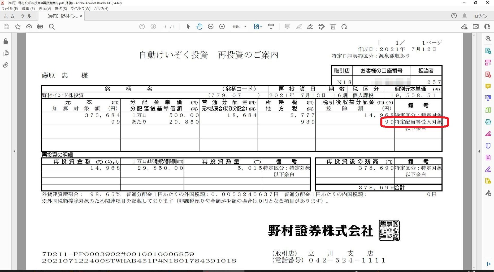Screen dimensions: 494x272
Task: Open the fit page options icon
Action: tap(258, 27)
